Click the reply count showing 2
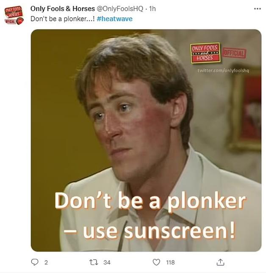266x275 pixels. point(46,262)
